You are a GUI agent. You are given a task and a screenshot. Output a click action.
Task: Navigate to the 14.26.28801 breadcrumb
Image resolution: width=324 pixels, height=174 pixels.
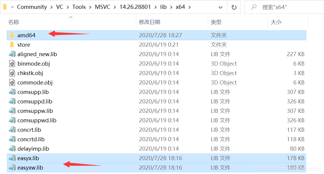click(135, 7)
